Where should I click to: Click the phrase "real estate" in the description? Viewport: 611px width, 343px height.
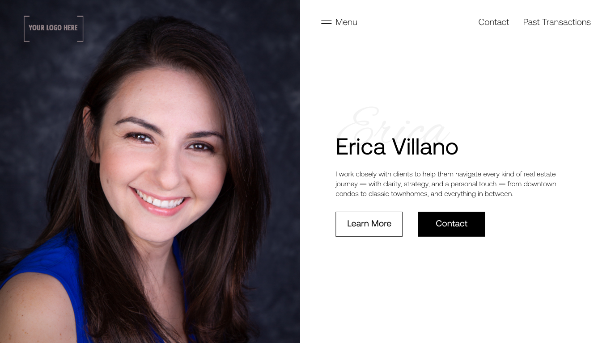[x=540, y=174]
